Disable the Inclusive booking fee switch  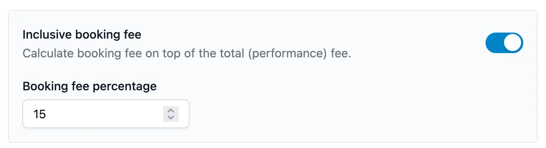(504, 43)
